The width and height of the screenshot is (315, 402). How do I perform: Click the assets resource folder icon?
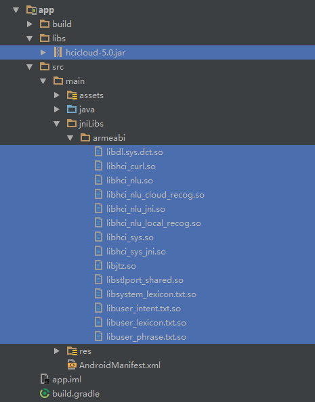point(72,95)
